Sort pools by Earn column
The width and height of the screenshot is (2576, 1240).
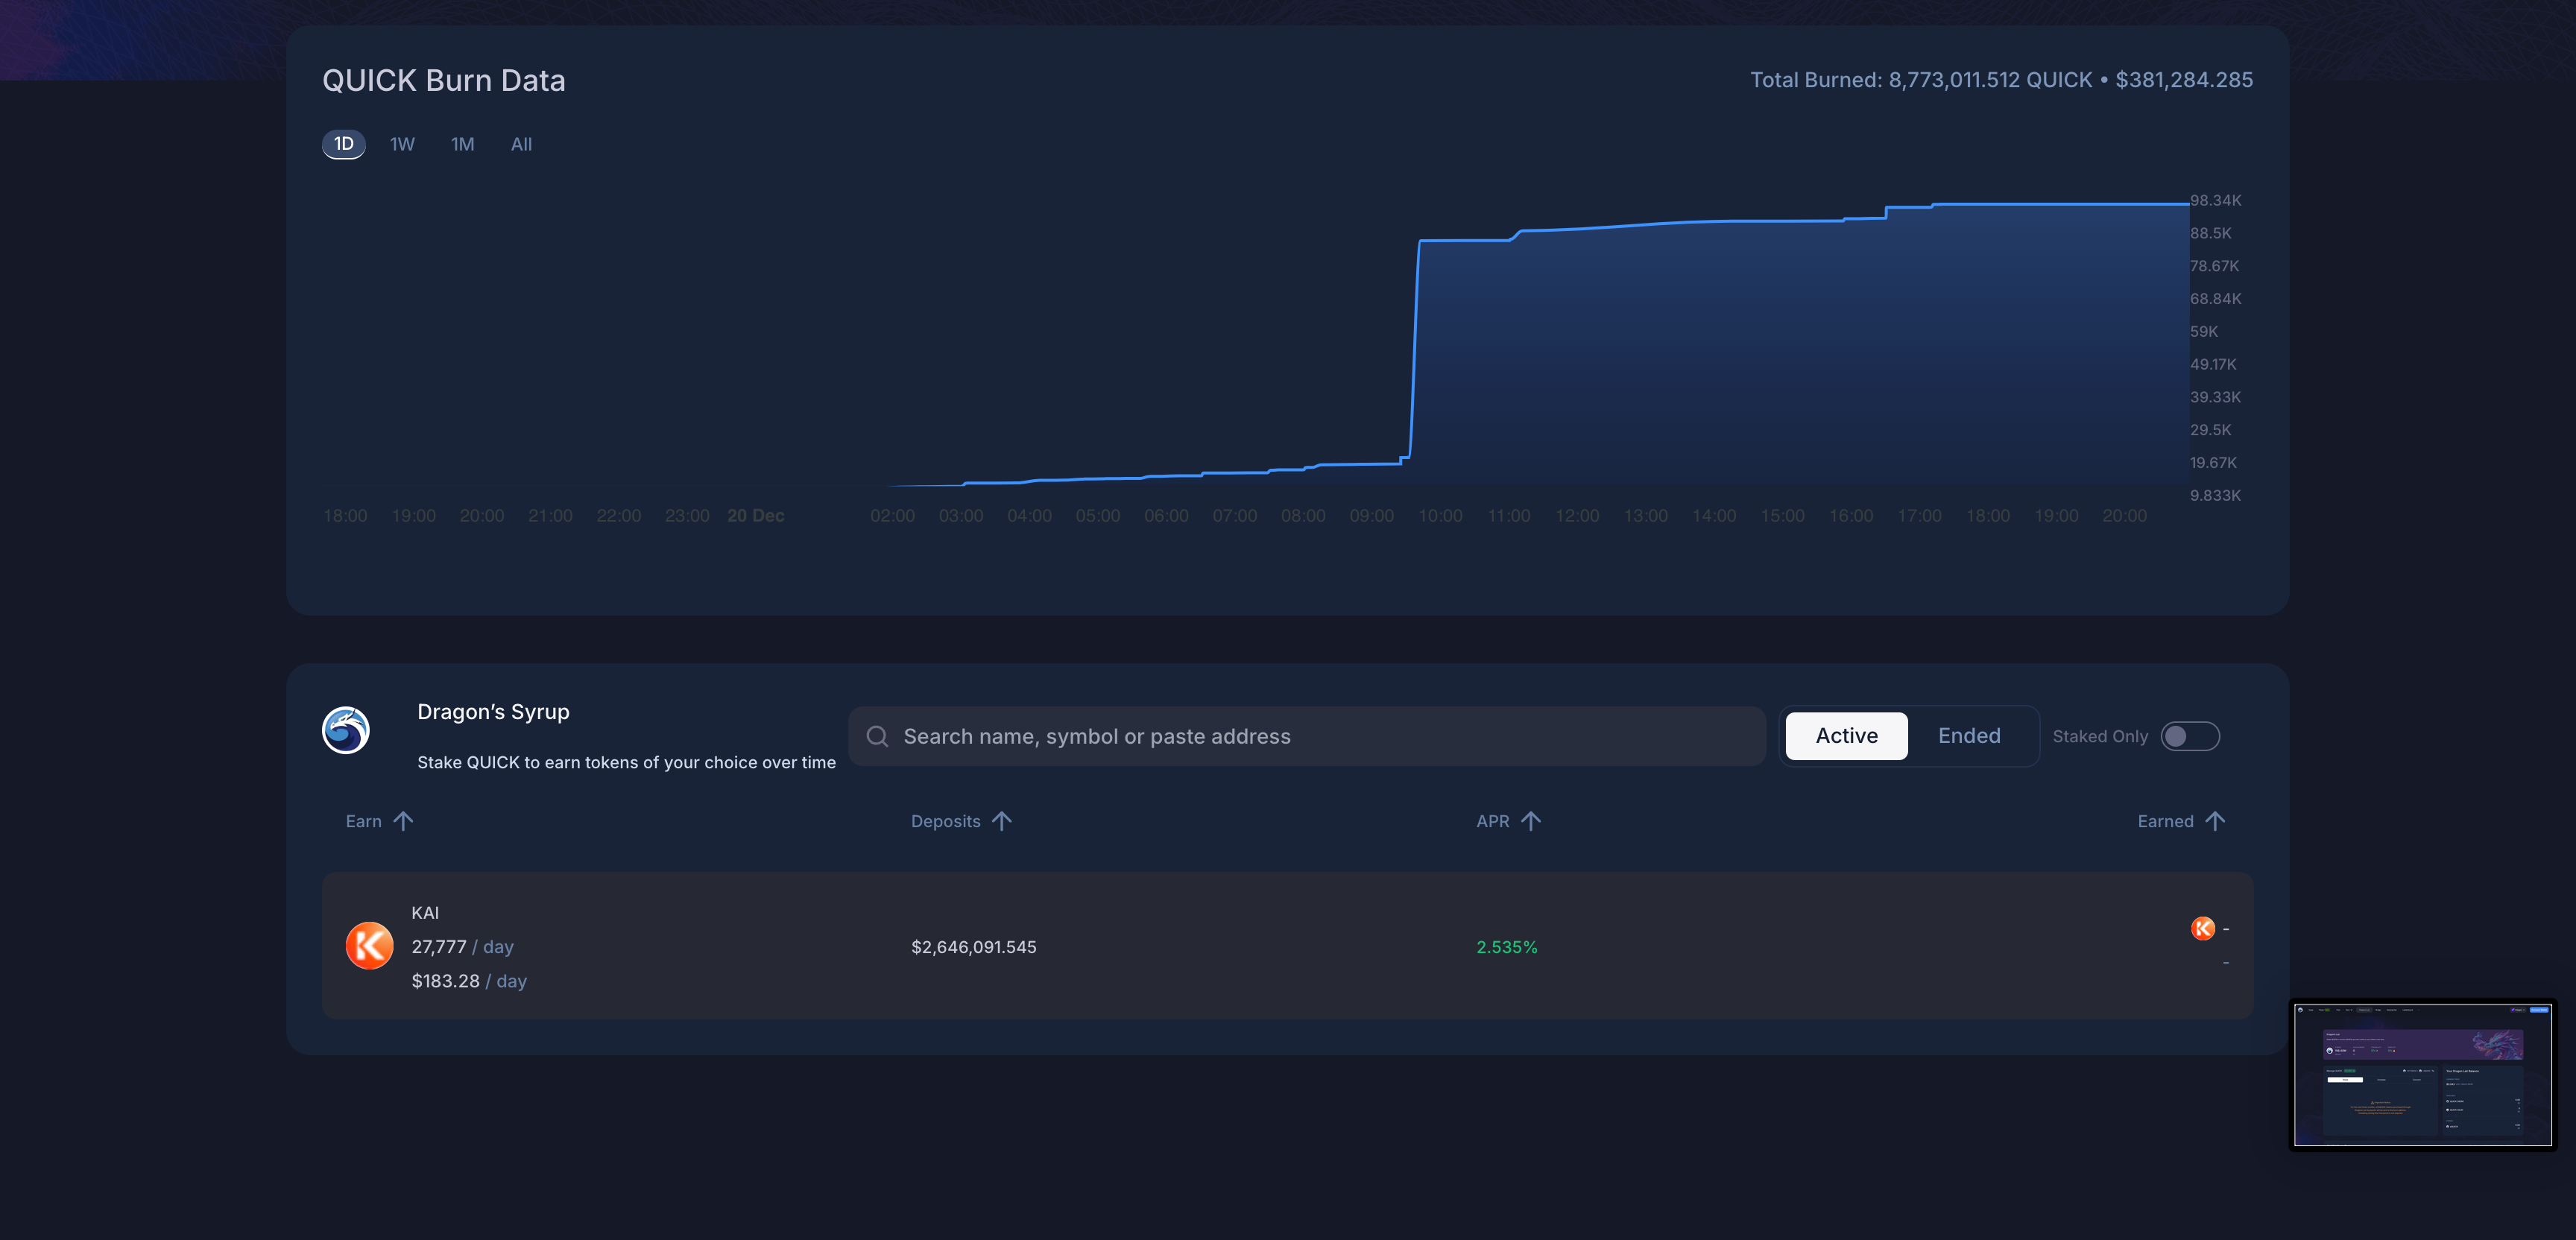click(x=379, y=821)
